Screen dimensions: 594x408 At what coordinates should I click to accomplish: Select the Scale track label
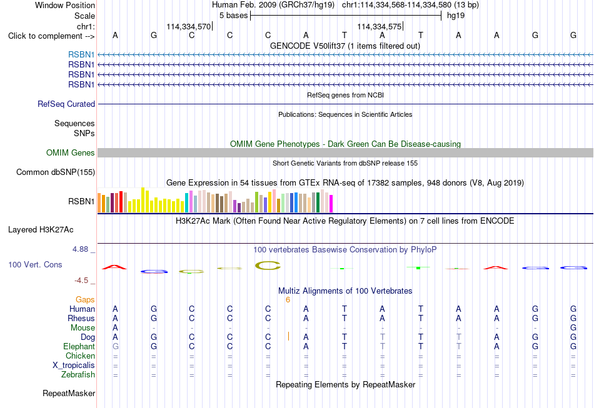click(x=84, y=16)
